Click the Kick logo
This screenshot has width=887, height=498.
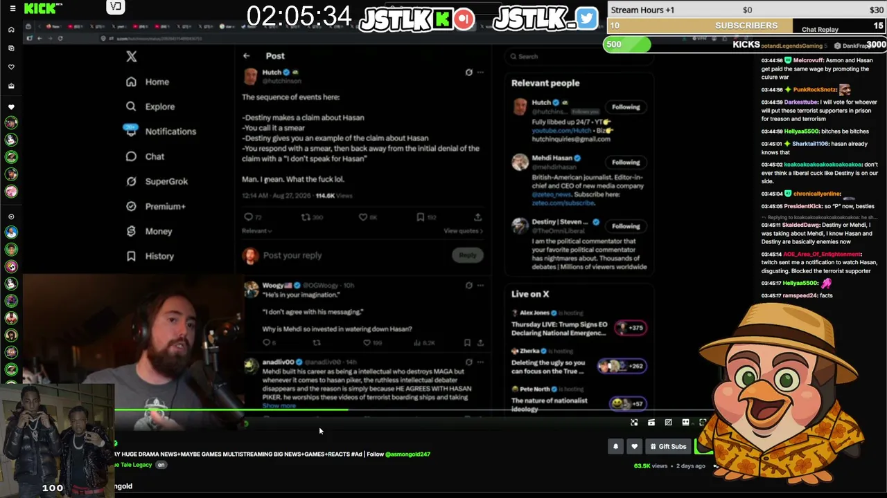pyautogui.click(x=40, y=8)
